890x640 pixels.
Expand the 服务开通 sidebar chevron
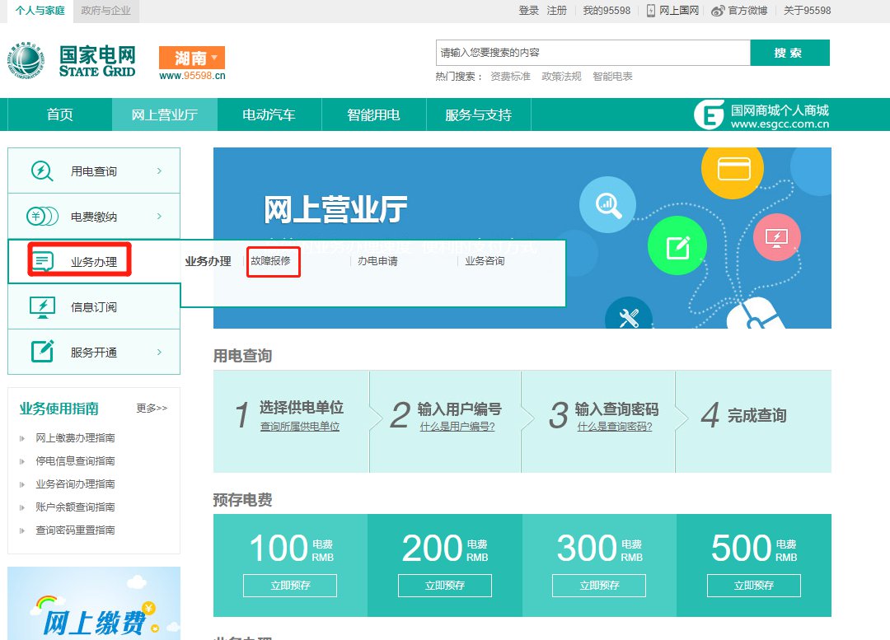coord(159,352)
